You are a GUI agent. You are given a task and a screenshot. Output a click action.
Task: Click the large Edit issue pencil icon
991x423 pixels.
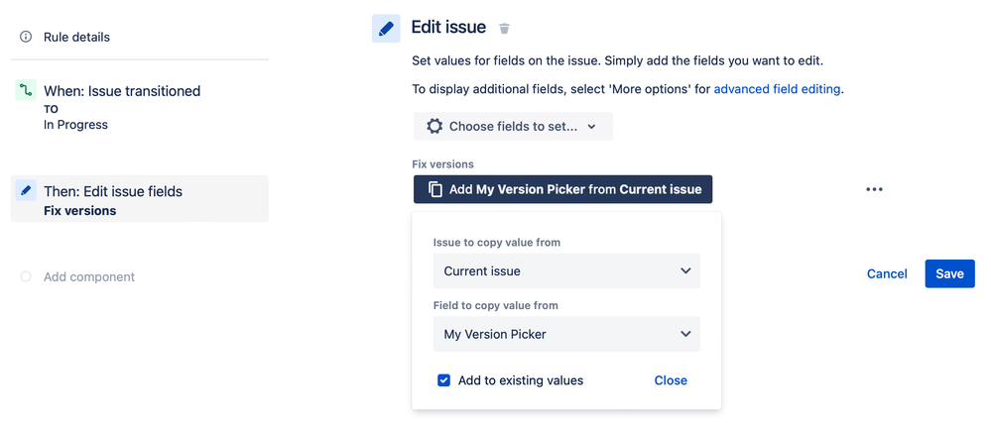click(x=386, y=29)
